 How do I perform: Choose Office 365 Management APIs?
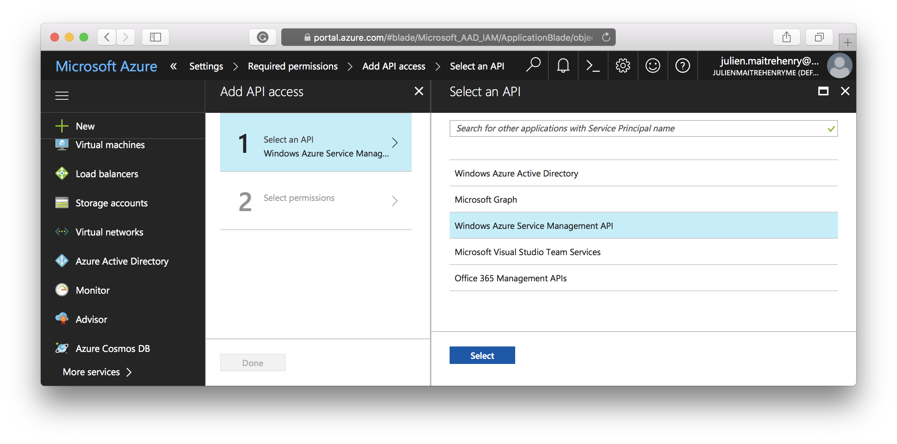tap(643, 278)
